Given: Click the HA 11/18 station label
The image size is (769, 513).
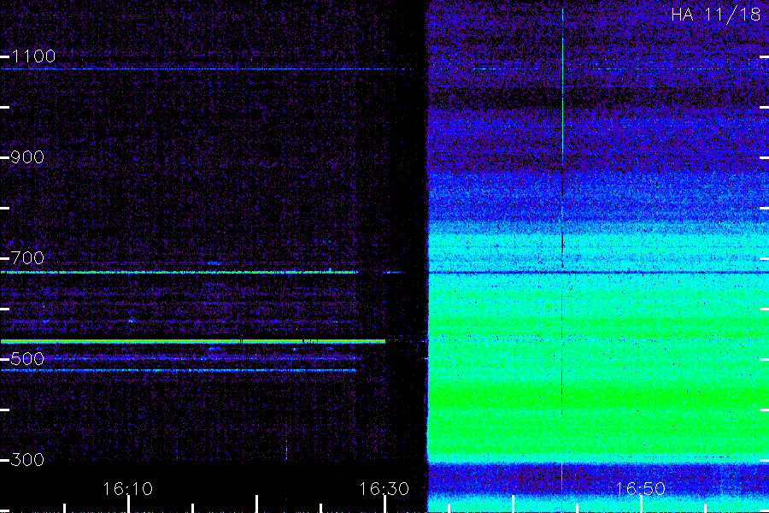Looking at the screenshot, I should (x=715, y=15).
